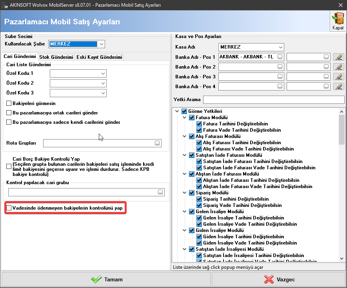Cancel with Vazgeç button

(279, 279)
